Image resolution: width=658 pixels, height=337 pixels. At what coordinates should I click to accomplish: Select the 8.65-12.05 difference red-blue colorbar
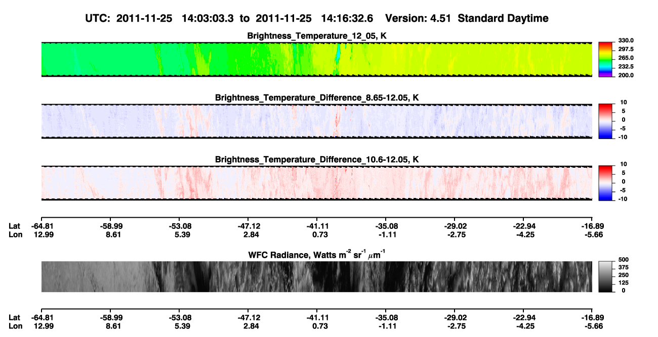(x=606, y=121)
